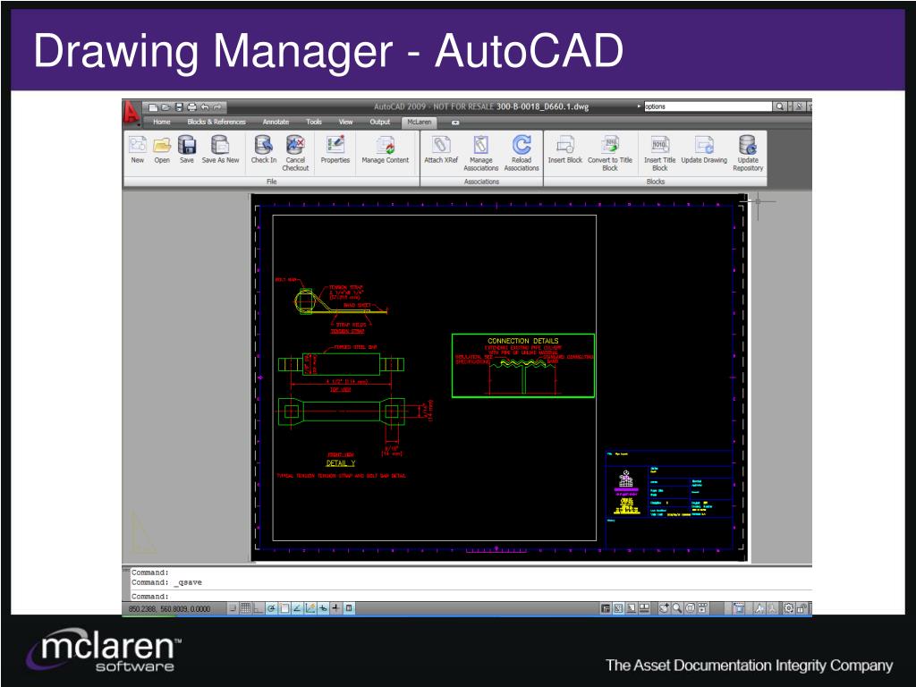The width and height of the screenshot is (916, 687).
Task: Expand arrow left of options search box
Action: click(x=639, y=106)
